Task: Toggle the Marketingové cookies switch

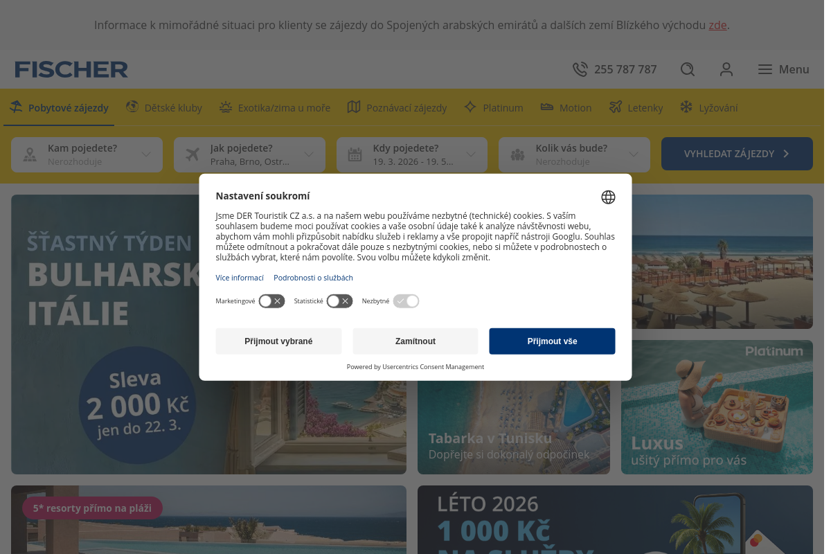Action: [x=271, y=301]
